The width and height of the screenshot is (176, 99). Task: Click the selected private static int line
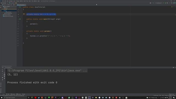point(41,14)
